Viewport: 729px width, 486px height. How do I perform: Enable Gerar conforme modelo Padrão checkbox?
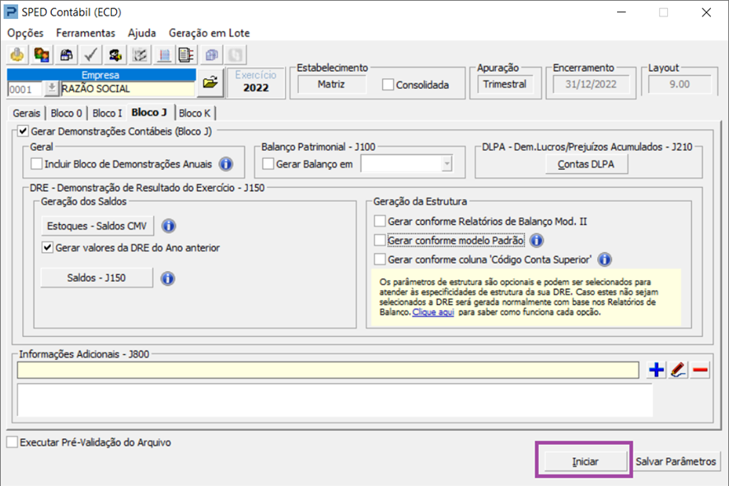click(380, 241)
